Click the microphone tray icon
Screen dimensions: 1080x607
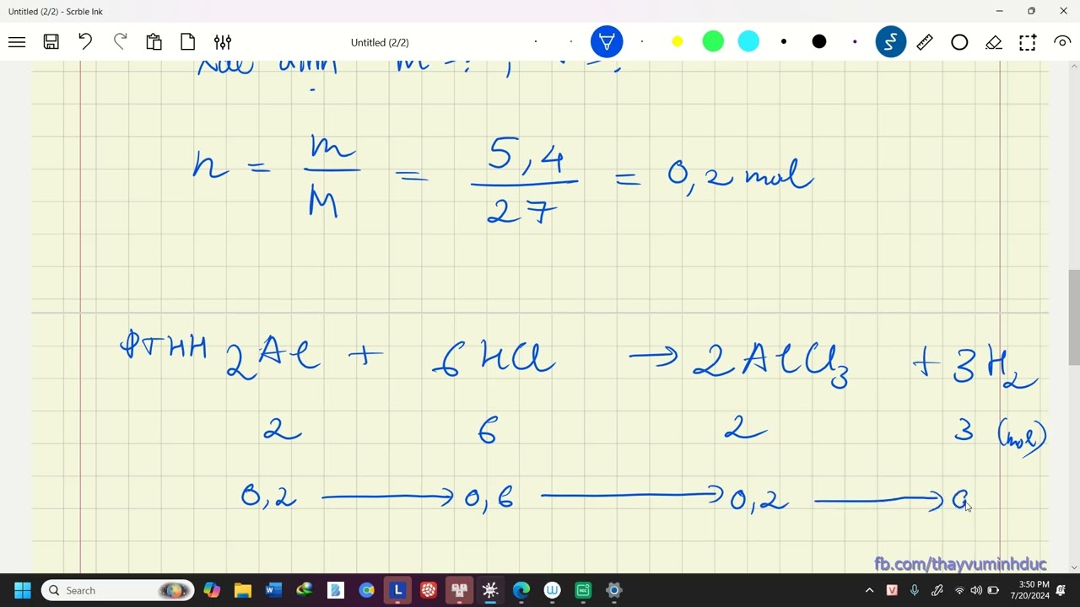pos(915,590)
